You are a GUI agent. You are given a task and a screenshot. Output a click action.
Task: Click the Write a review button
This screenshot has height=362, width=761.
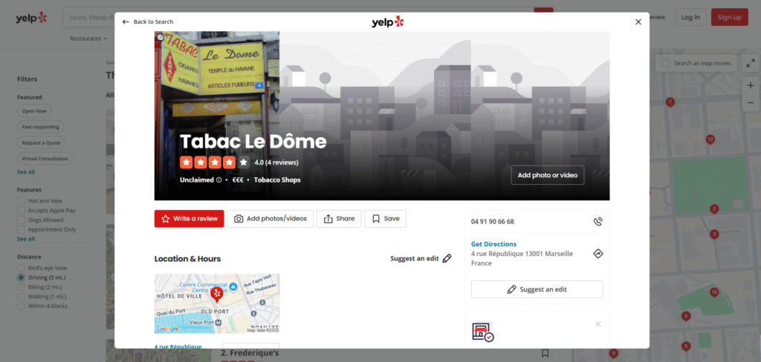click(190, 219)
